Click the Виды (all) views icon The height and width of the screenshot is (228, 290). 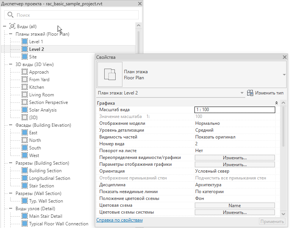tap(12, 26)
